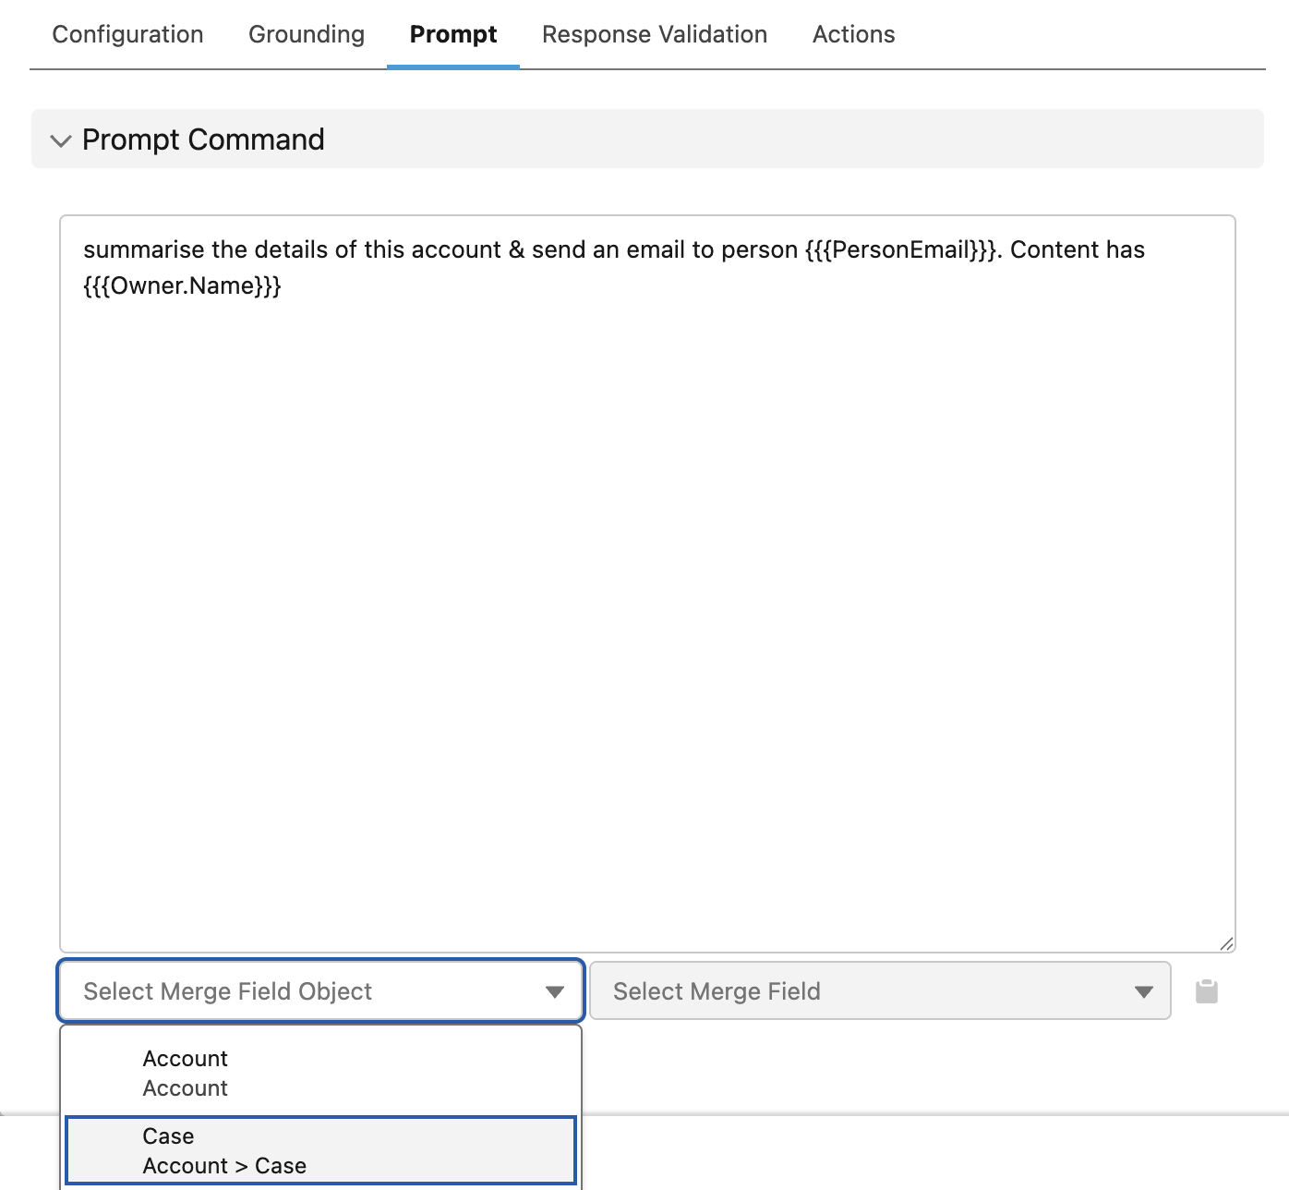Click the Prompt Command section title

pyautogui.click(x=203, y=140)
